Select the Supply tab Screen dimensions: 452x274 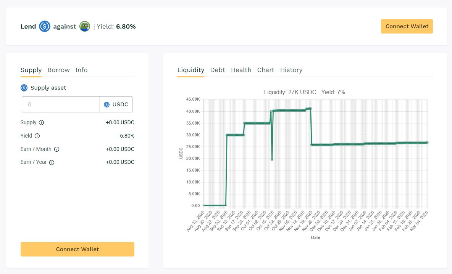point(31,70)
